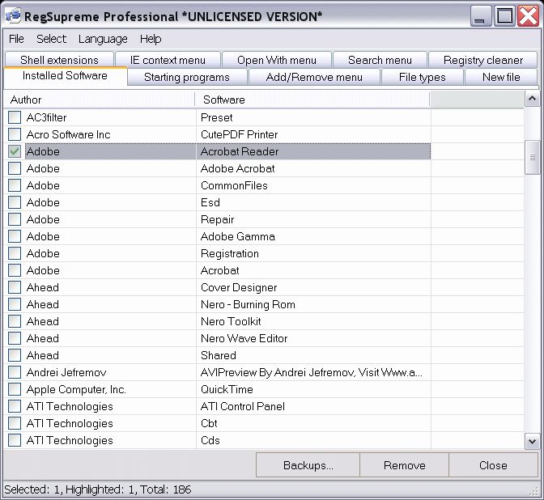
Task: Click the RegSupreme app icon in title bar
Action: pyautogui.click(x=13, y=15)
